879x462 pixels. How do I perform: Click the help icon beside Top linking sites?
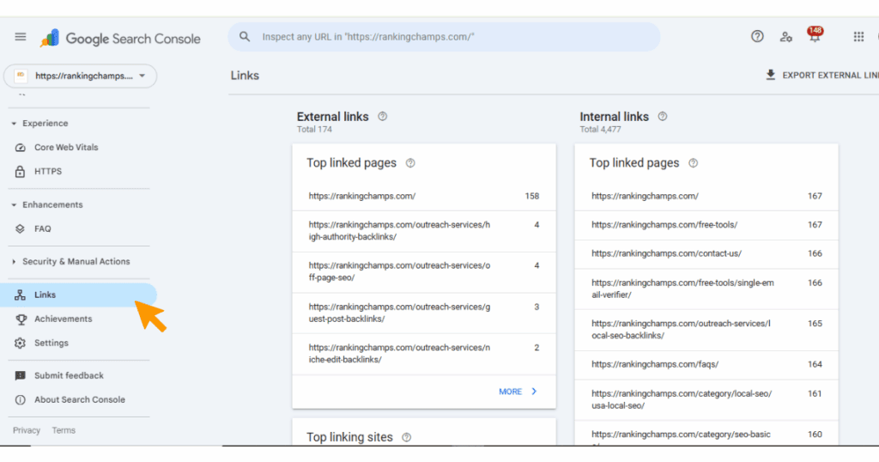pyautogui.click(x=407, y=437)
